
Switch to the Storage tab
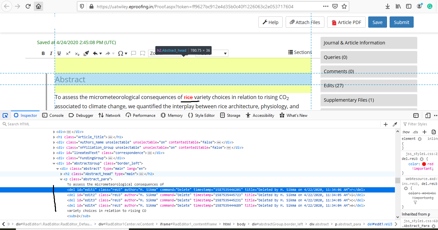(230, 115)
